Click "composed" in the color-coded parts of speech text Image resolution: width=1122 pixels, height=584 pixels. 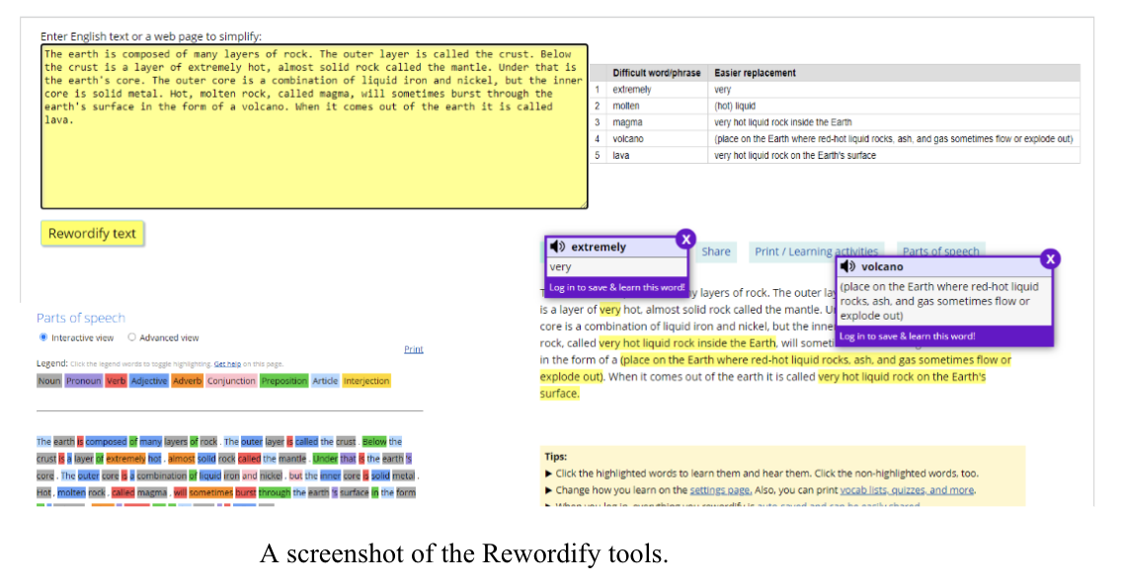pyautogui.click(x=106, y=442)
